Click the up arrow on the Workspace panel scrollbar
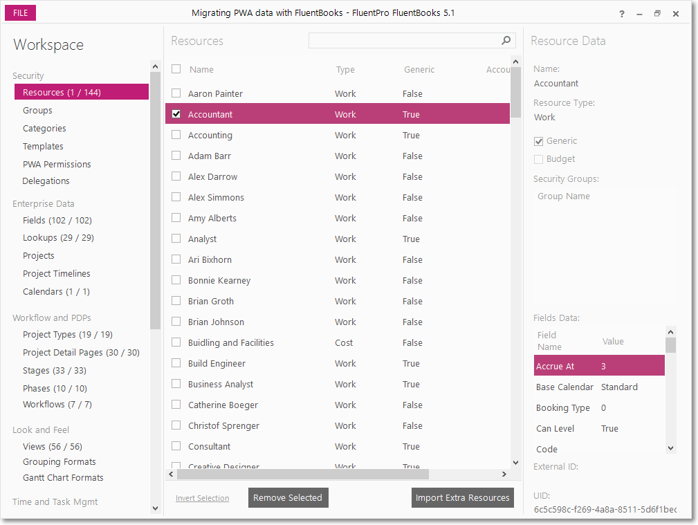Image resolution: width=698 pixels, height=525 pixels. coord(155,66)
